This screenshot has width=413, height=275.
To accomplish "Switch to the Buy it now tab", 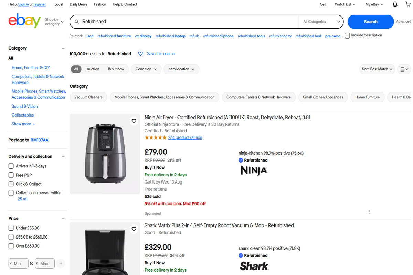I will [x=116, y=69].
